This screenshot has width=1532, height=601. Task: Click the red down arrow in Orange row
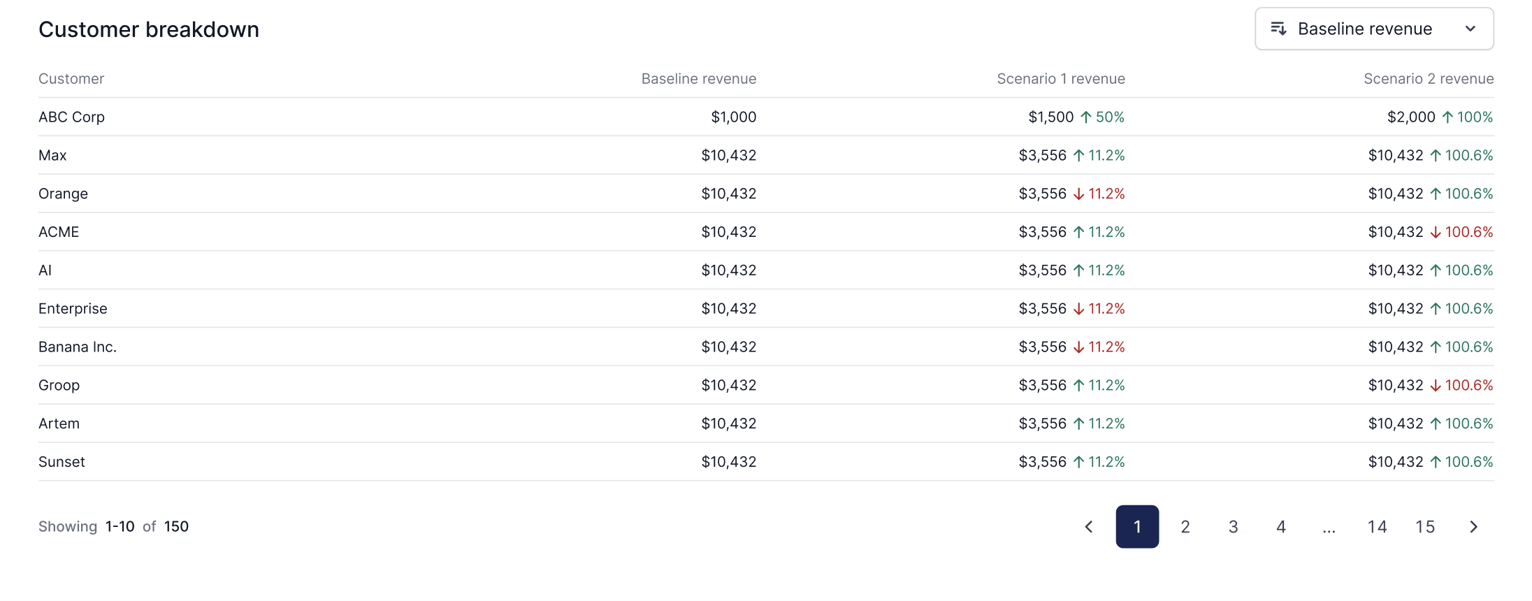coord(1078,194)
